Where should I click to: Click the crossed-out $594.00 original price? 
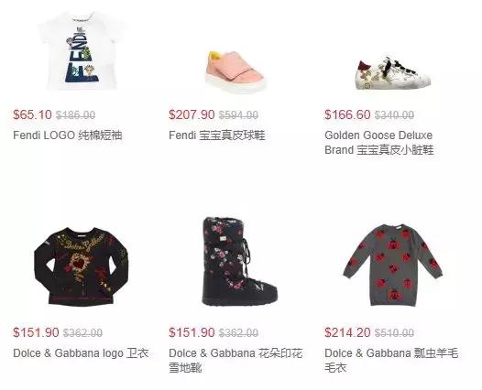point(238,115)
